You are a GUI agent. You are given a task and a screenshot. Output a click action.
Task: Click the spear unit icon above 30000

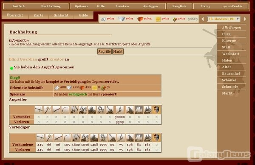click(x=120, y=110)
